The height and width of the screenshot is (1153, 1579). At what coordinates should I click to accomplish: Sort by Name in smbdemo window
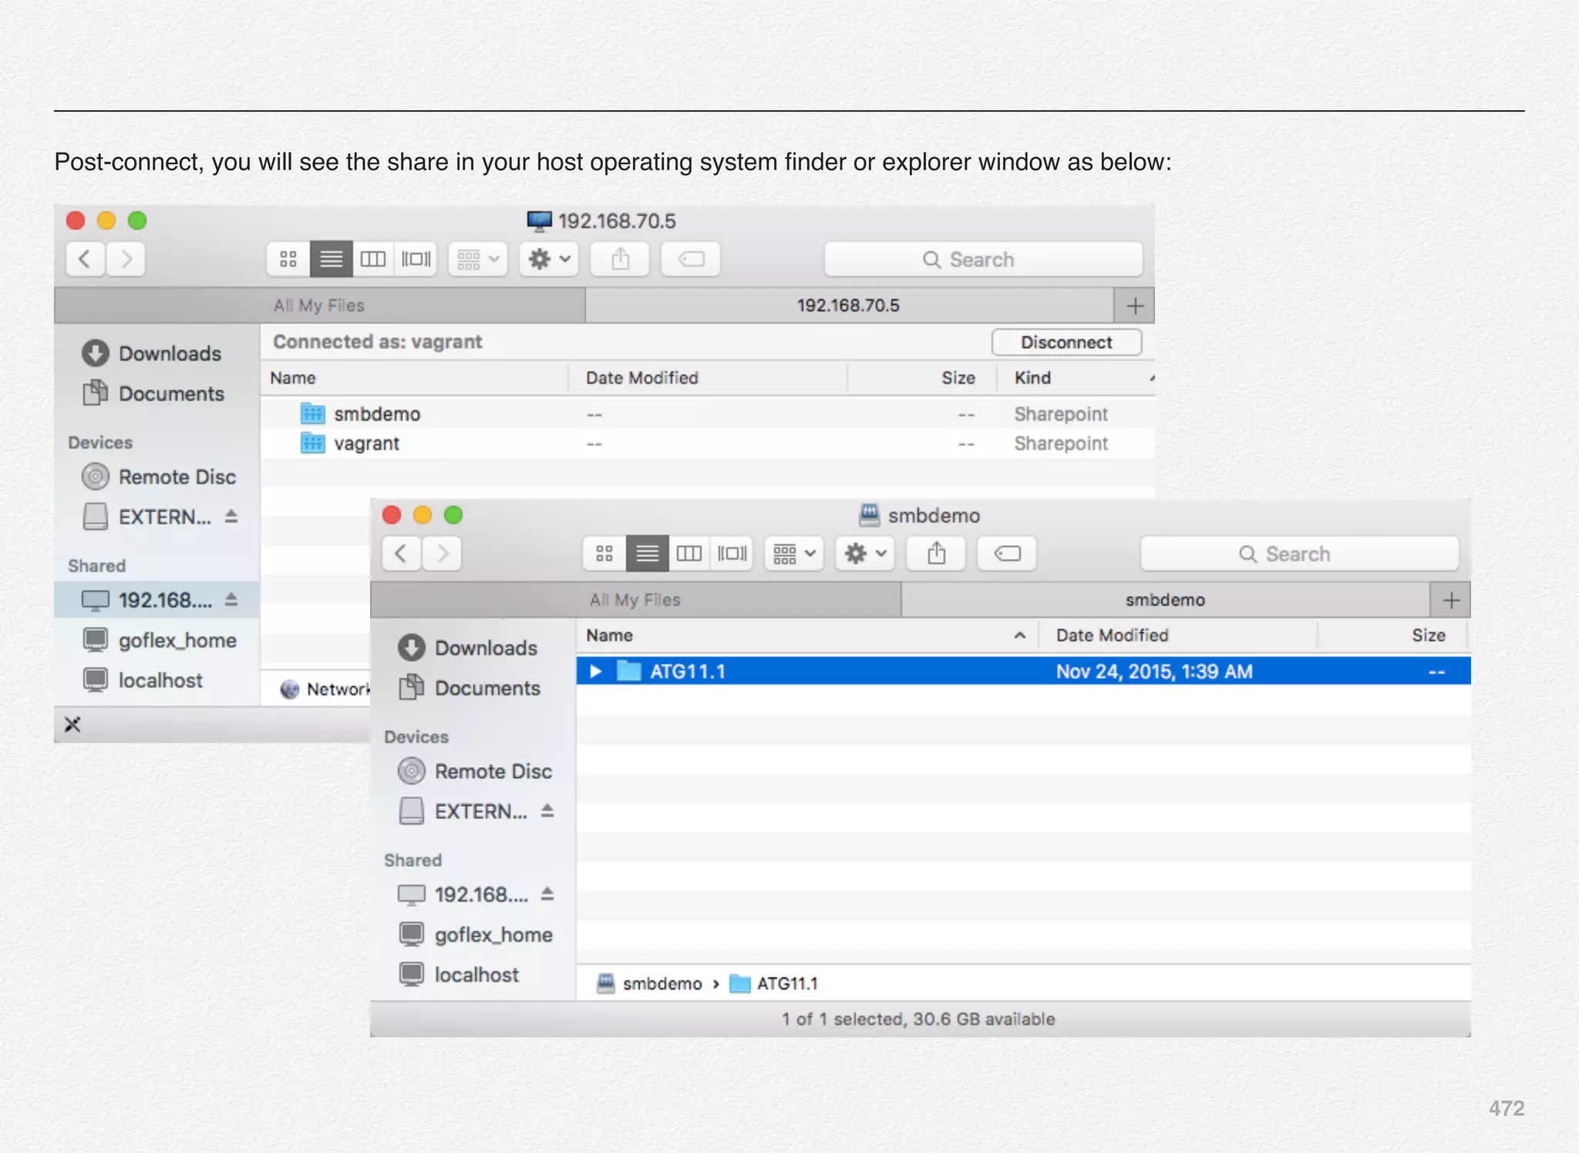(806, 636)
